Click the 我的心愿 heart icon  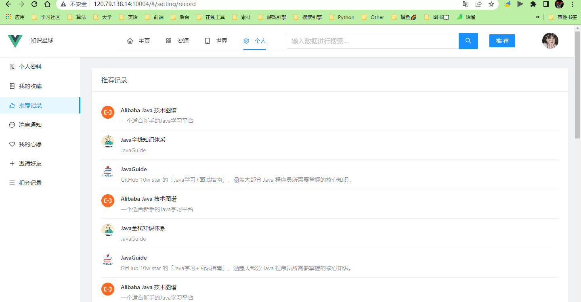tap(12, 144)
